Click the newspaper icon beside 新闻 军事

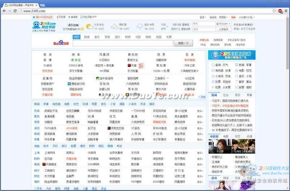[x=237, y=65]
